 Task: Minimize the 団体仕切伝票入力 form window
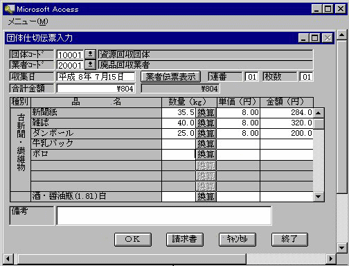point(303,38)
